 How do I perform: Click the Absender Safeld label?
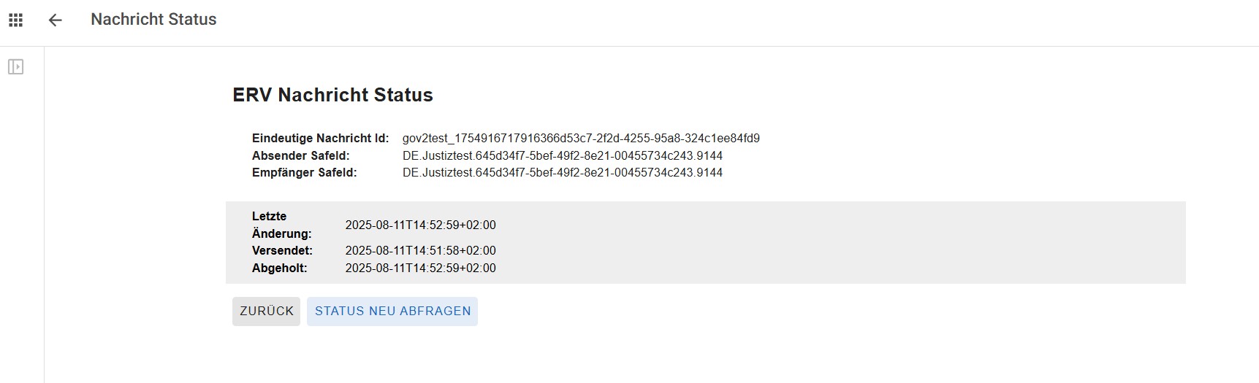[x=300, y=155]
